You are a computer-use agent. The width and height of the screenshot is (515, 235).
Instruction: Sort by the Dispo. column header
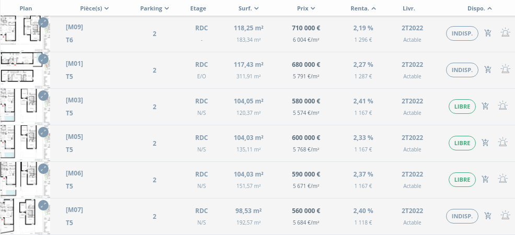(479, 8)
